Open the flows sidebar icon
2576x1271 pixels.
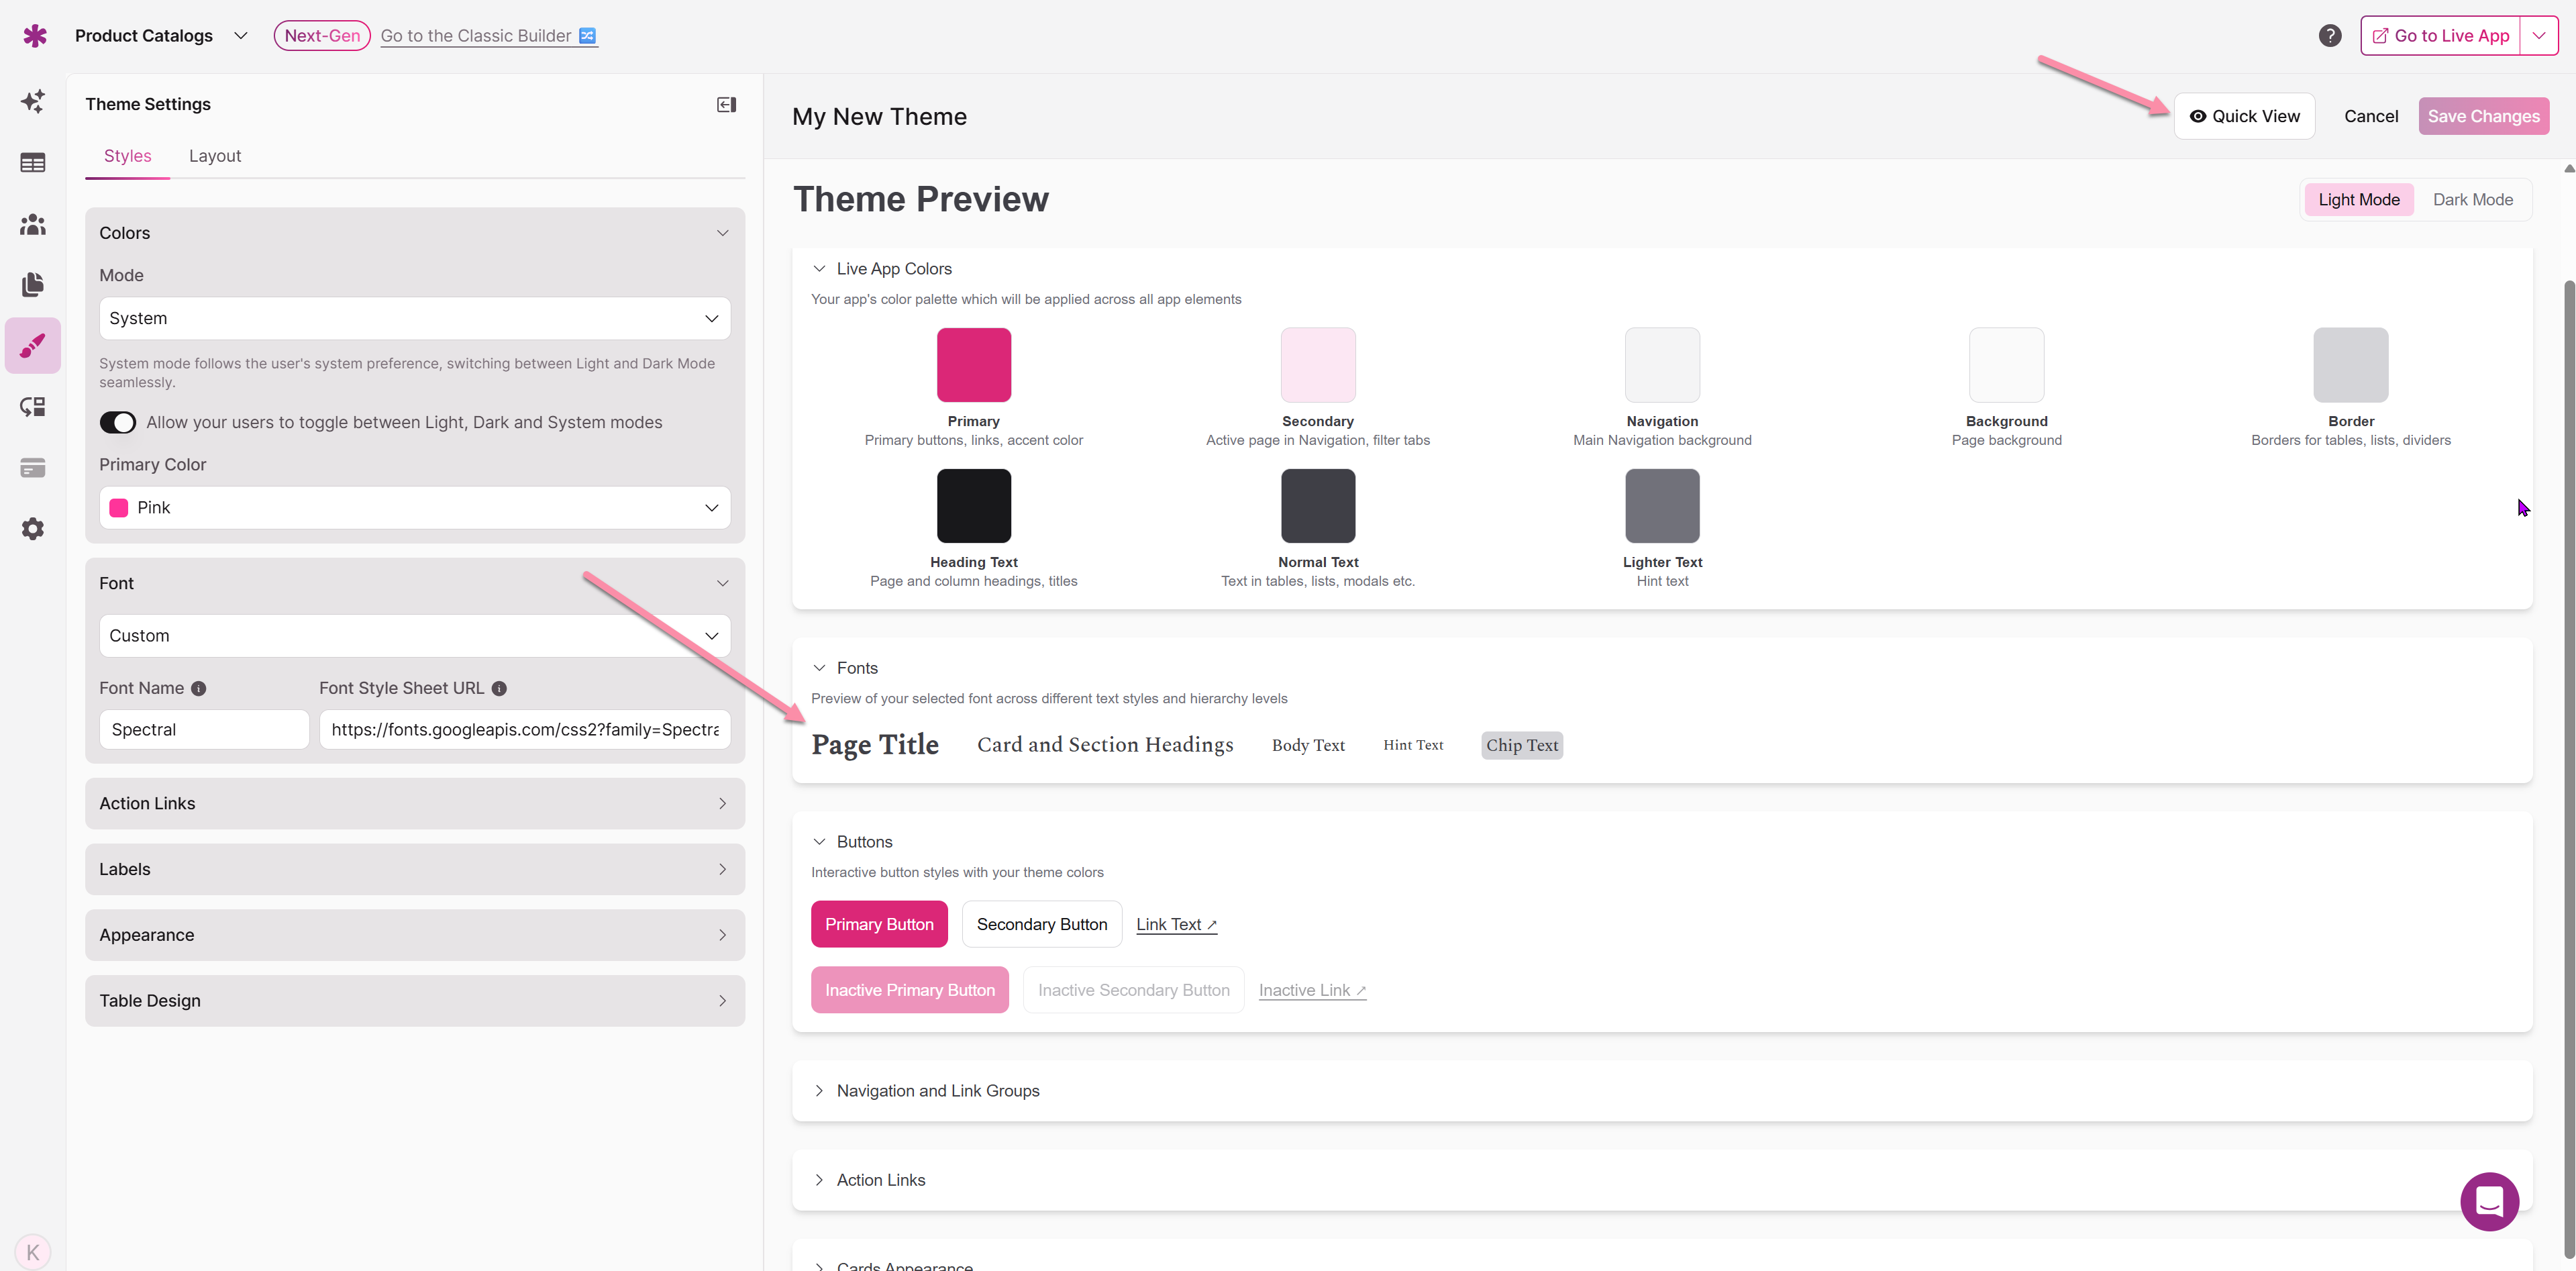tap(33, 406)
